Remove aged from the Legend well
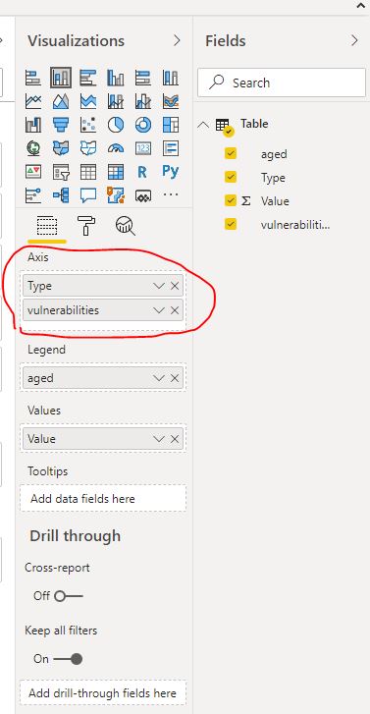 (x=175, y=378)
